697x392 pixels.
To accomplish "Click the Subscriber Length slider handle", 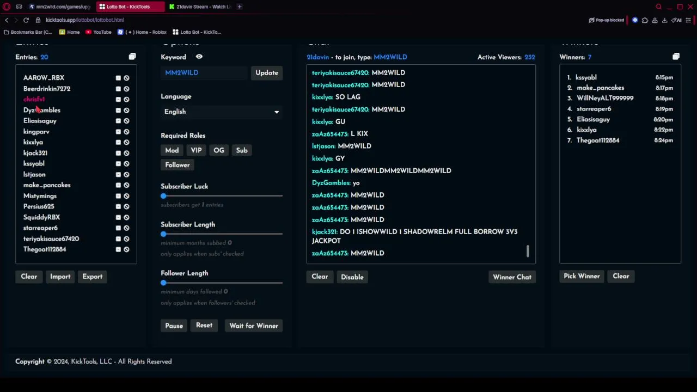I will (163, 234).
